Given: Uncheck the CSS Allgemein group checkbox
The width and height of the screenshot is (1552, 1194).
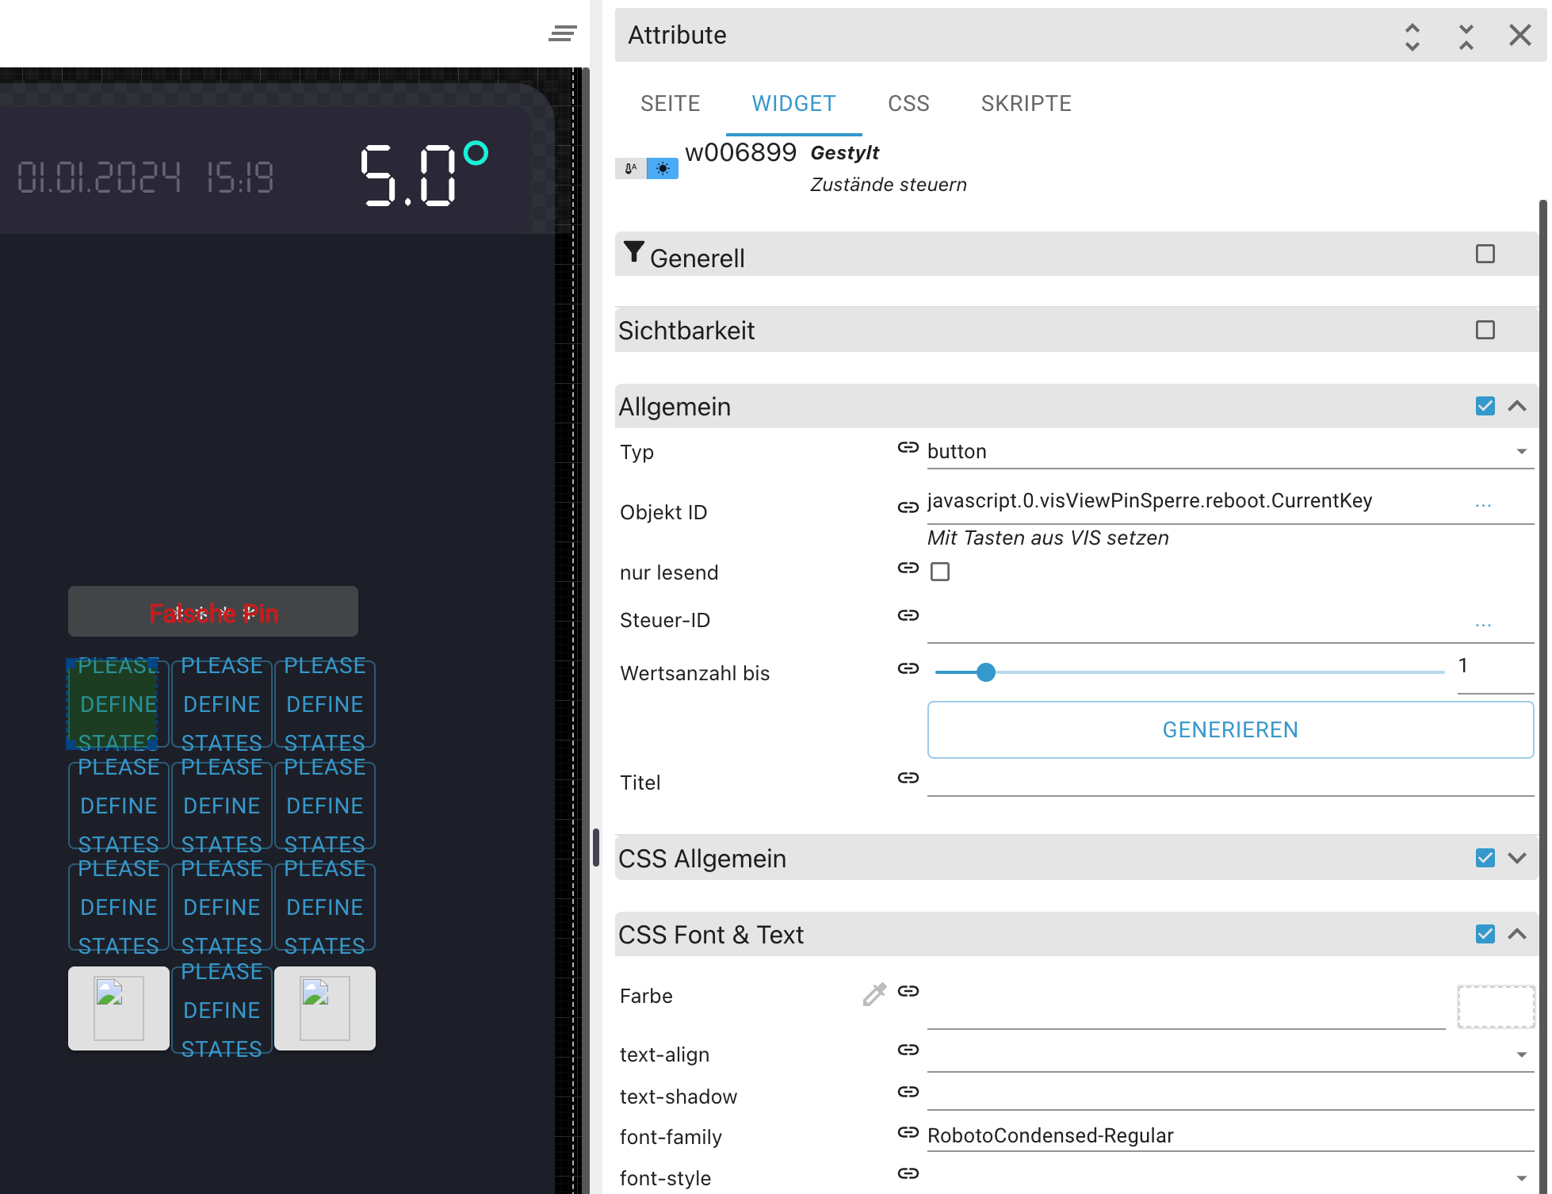Looking at the screenshot, I should click(1485, 858).
